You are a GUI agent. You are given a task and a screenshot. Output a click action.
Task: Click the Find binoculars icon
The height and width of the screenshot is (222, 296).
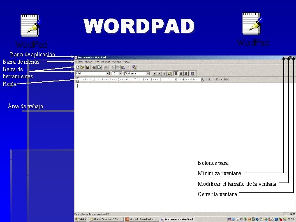tap(106, 67)
